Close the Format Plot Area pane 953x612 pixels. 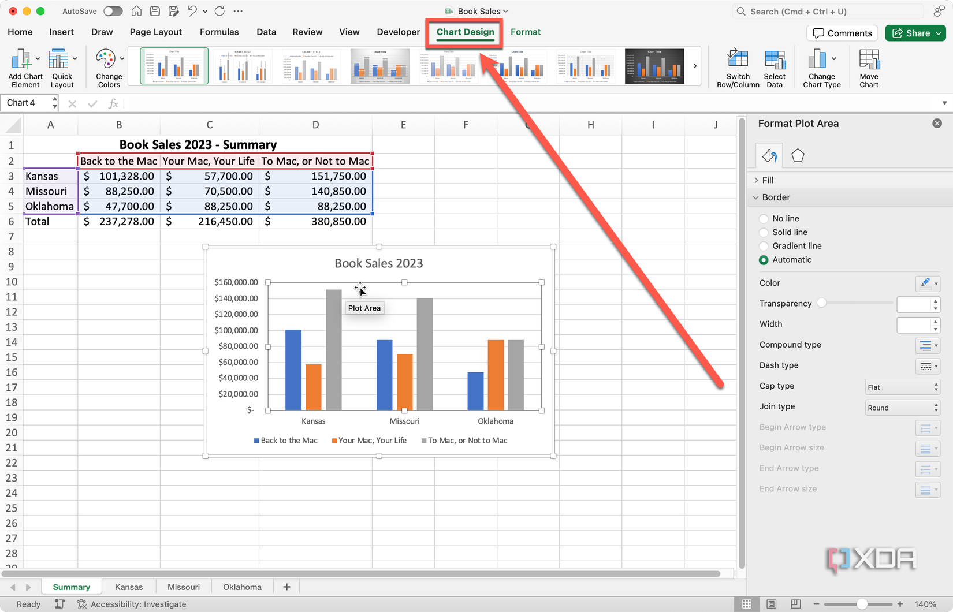[x=937, y=124]
